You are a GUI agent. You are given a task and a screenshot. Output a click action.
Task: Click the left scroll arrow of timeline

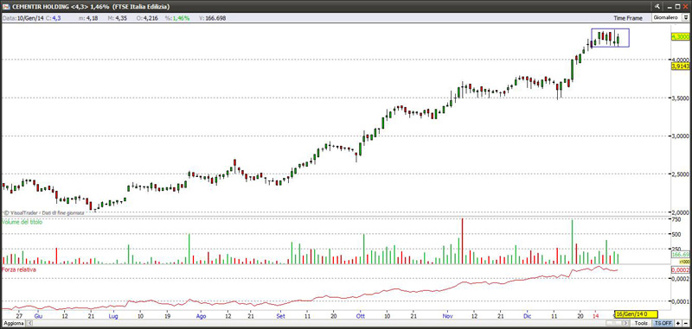point(29,323)
